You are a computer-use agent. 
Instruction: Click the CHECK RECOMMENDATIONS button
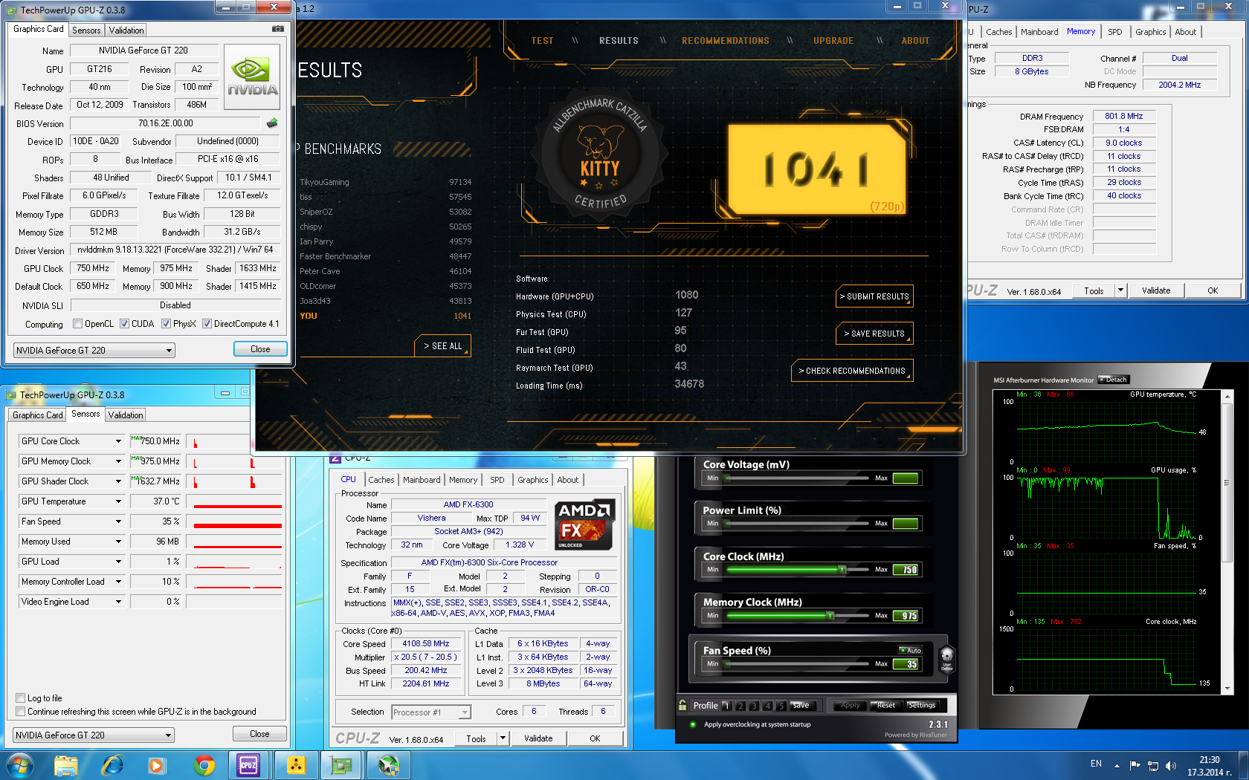(852, 371)
